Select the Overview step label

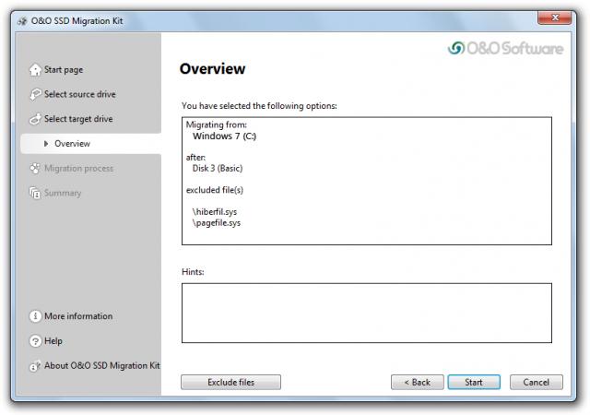[x=72, y=144]
